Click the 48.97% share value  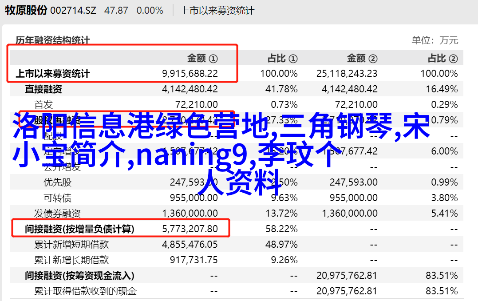[x=281, y=245]
